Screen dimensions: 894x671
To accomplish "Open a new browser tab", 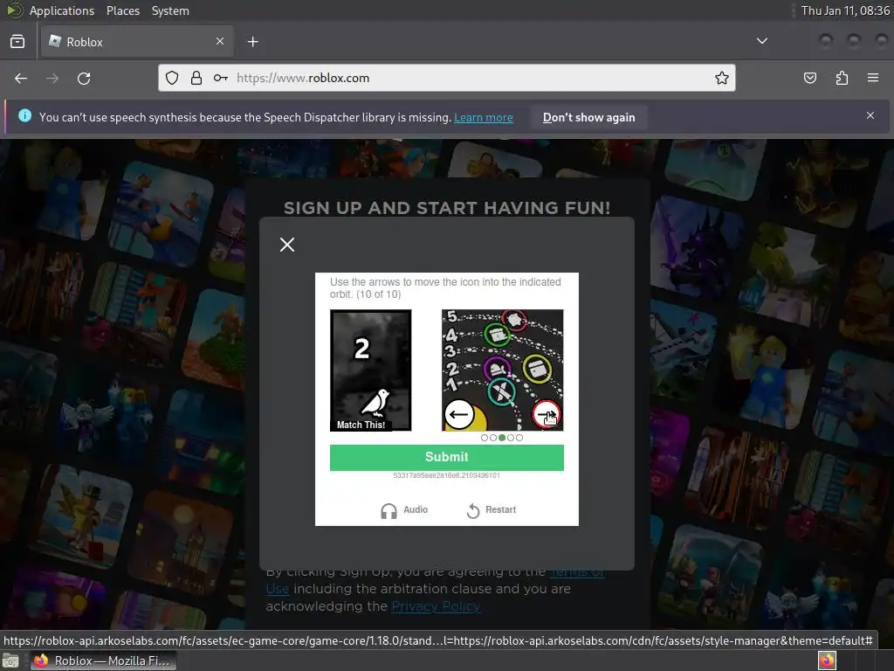I will tap(252, 42).
